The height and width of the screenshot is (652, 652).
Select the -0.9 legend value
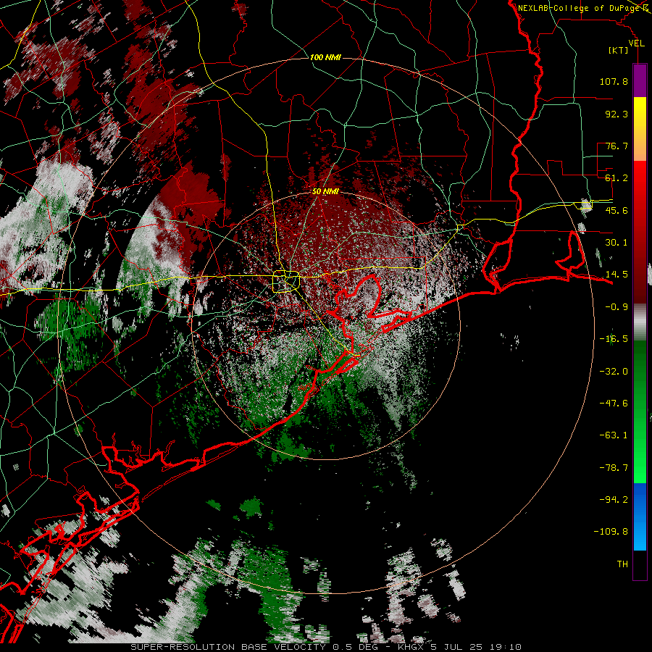[x=617, y=307]
